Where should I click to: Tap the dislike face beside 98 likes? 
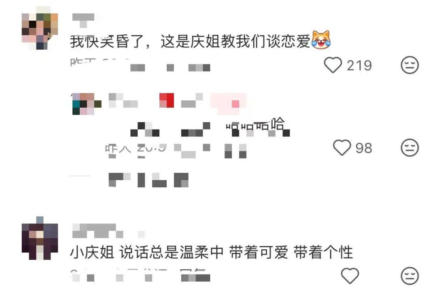point(409,147)
